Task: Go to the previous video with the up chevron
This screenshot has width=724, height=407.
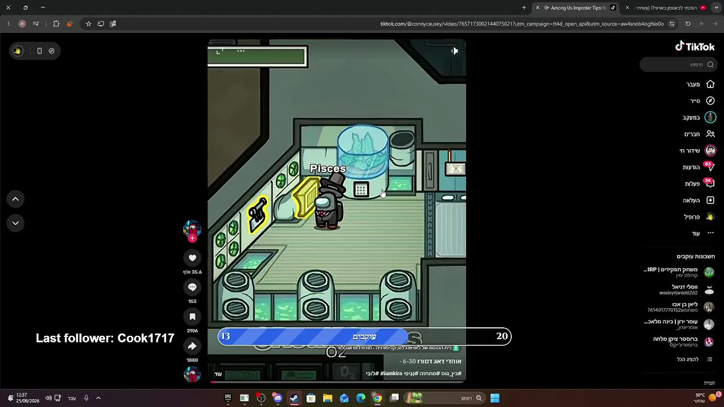Action: (15, 199)
